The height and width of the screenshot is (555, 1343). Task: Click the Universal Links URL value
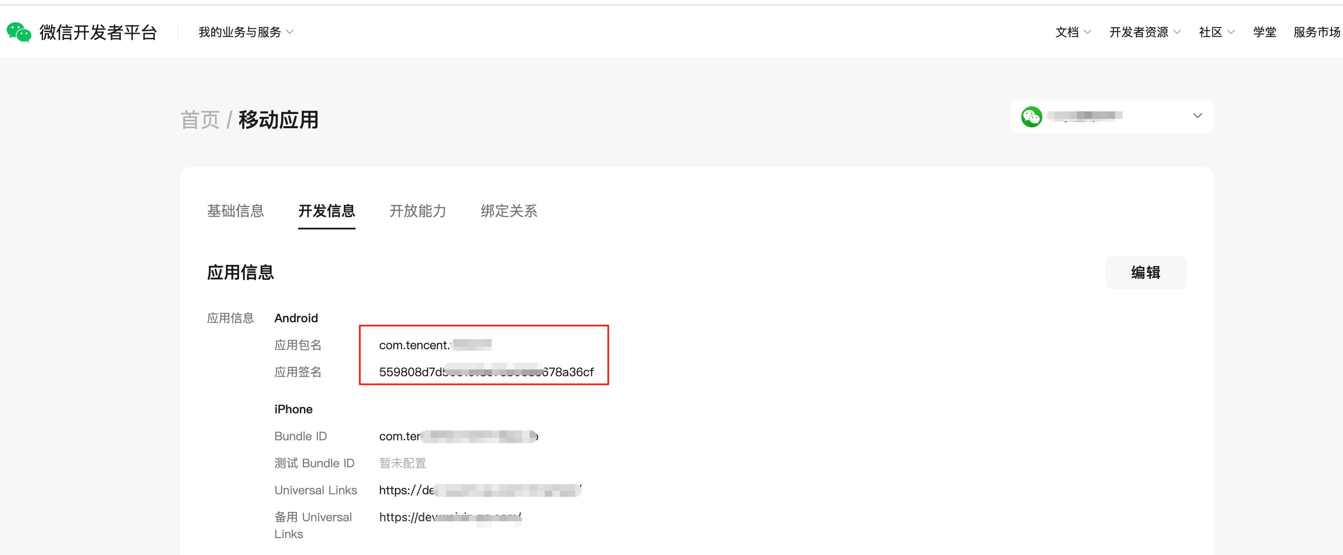pyautogui.click(x=480, y=490)
